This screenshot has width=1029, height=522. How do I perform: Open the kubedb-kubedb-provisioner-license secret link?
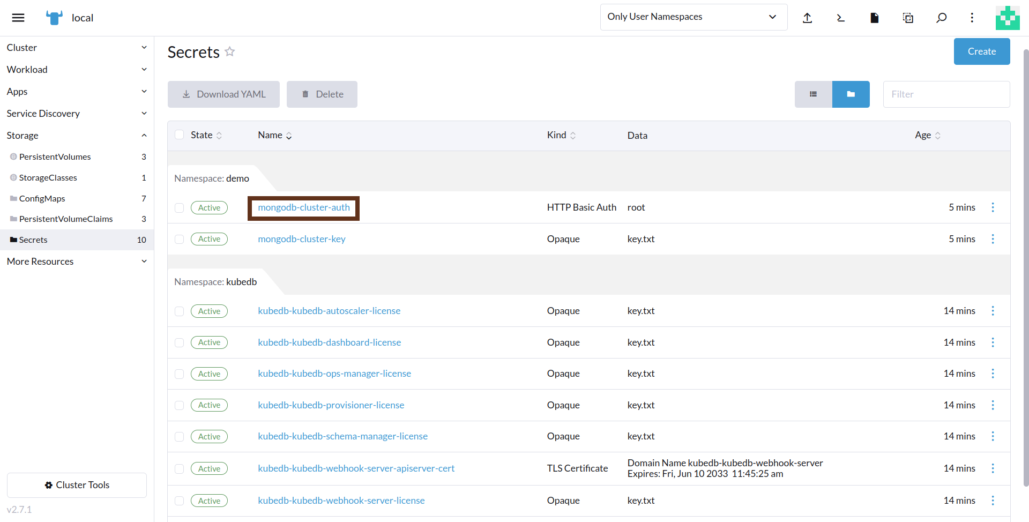coord(331,405)
